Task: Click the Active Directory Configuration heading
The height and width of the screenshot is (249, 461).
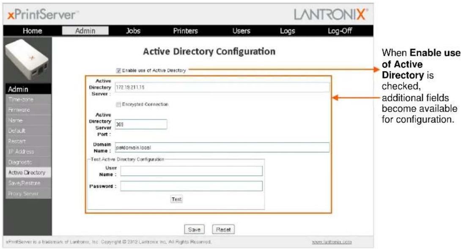Action: pos(209,51)
